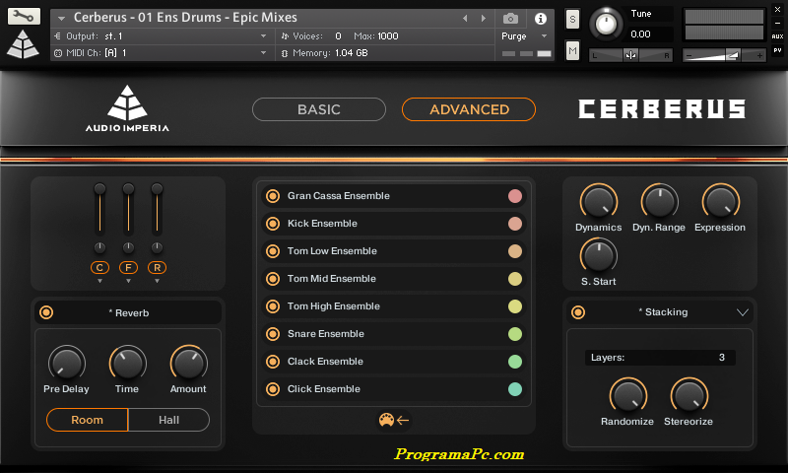Toggle Kick Ensemble power button
The image size is (788, 473).
pyautogui.click(x=273, y=224)
